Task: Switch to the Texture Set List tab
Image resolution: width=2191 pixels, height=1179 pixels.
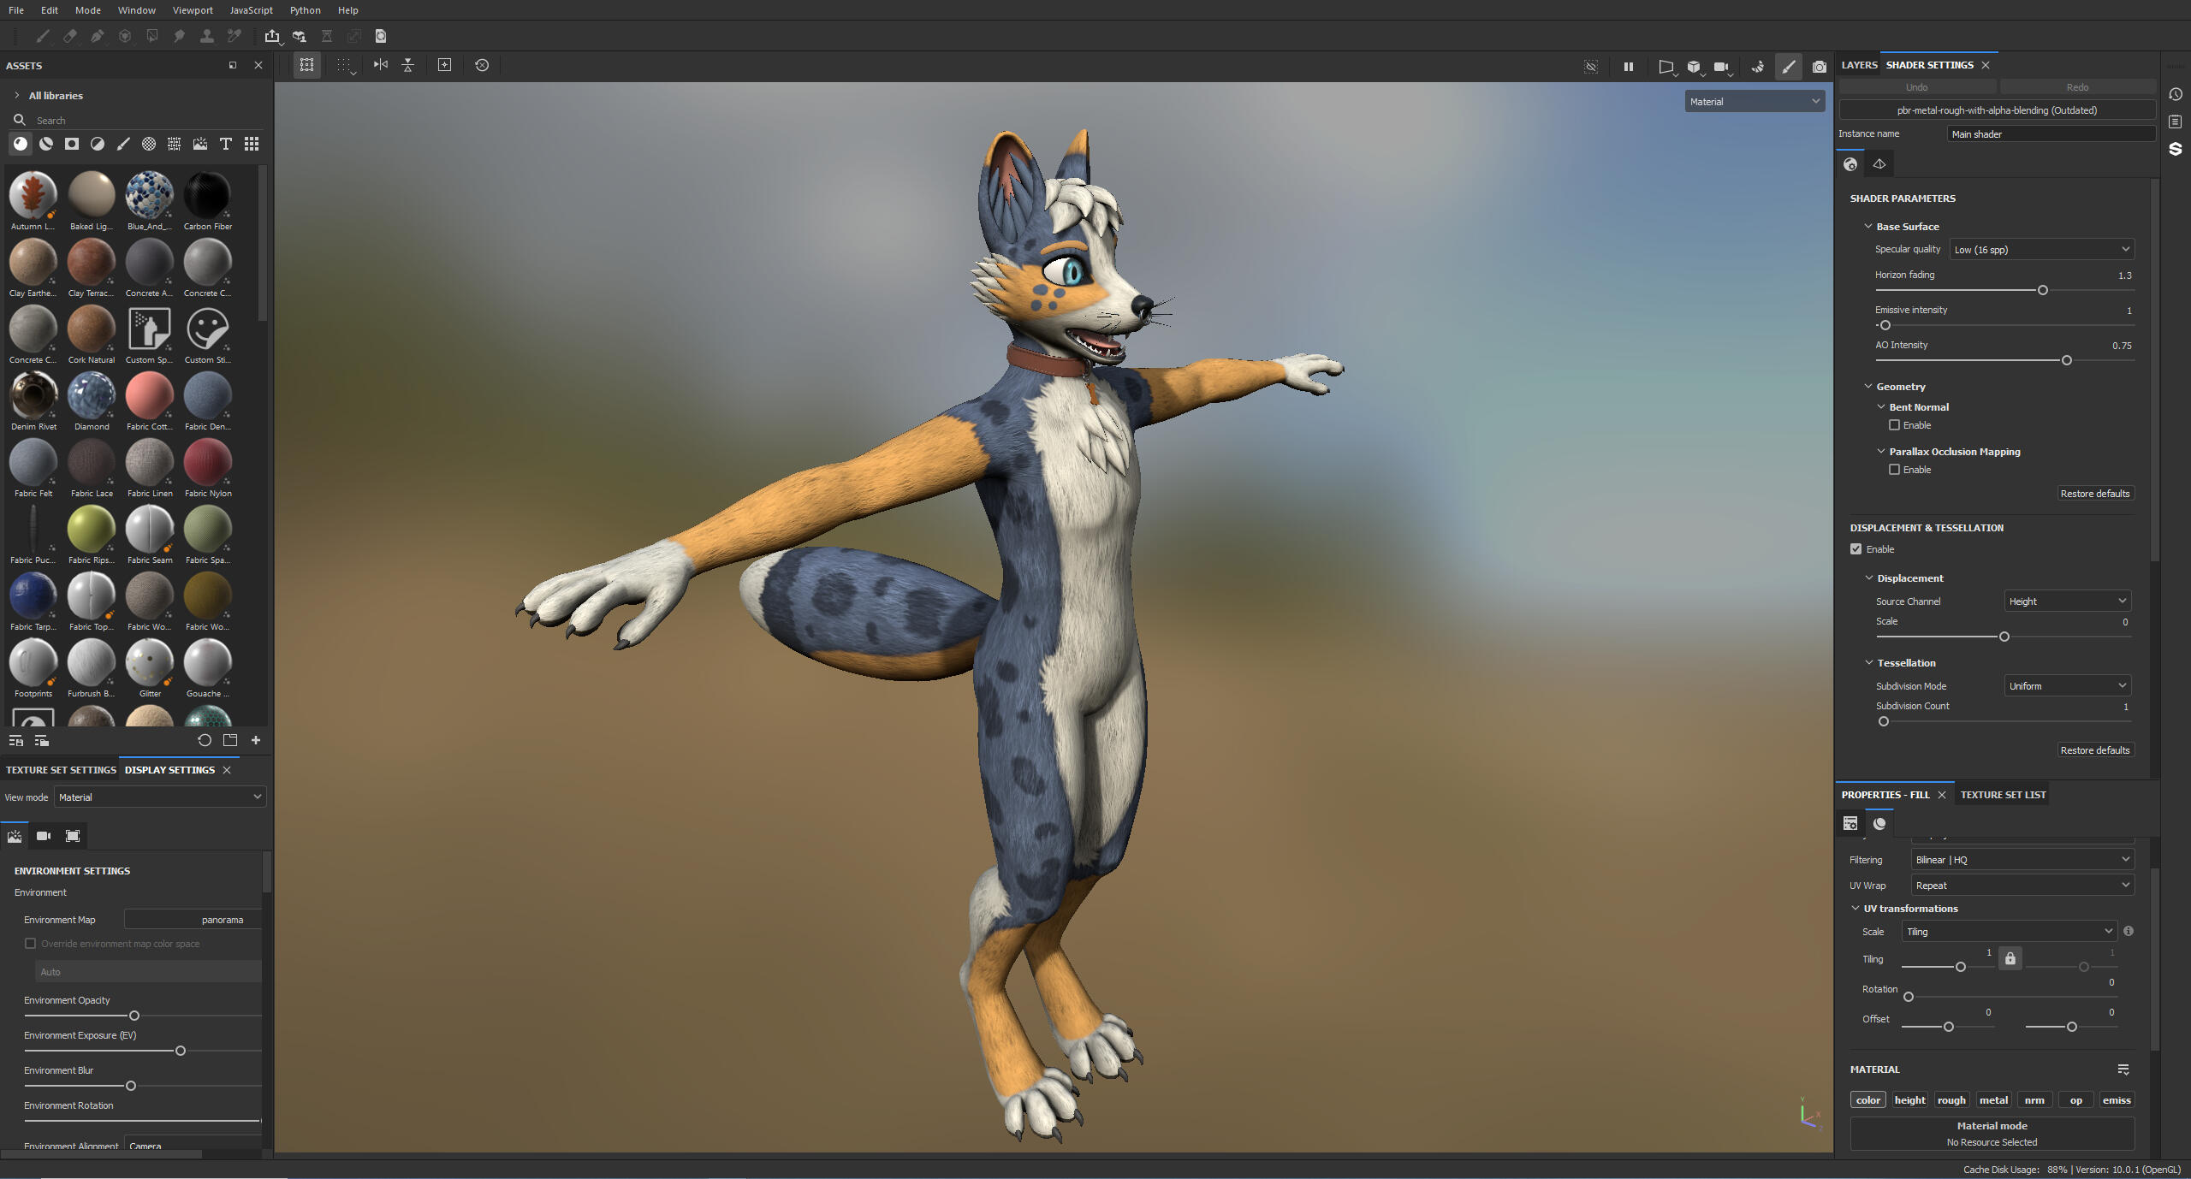Action: (2003, 795)
